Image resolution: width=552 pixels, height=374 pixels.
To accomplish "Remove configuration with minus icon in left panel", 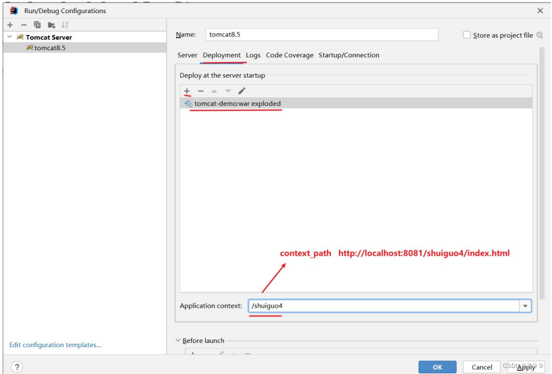I will (23, 25).
